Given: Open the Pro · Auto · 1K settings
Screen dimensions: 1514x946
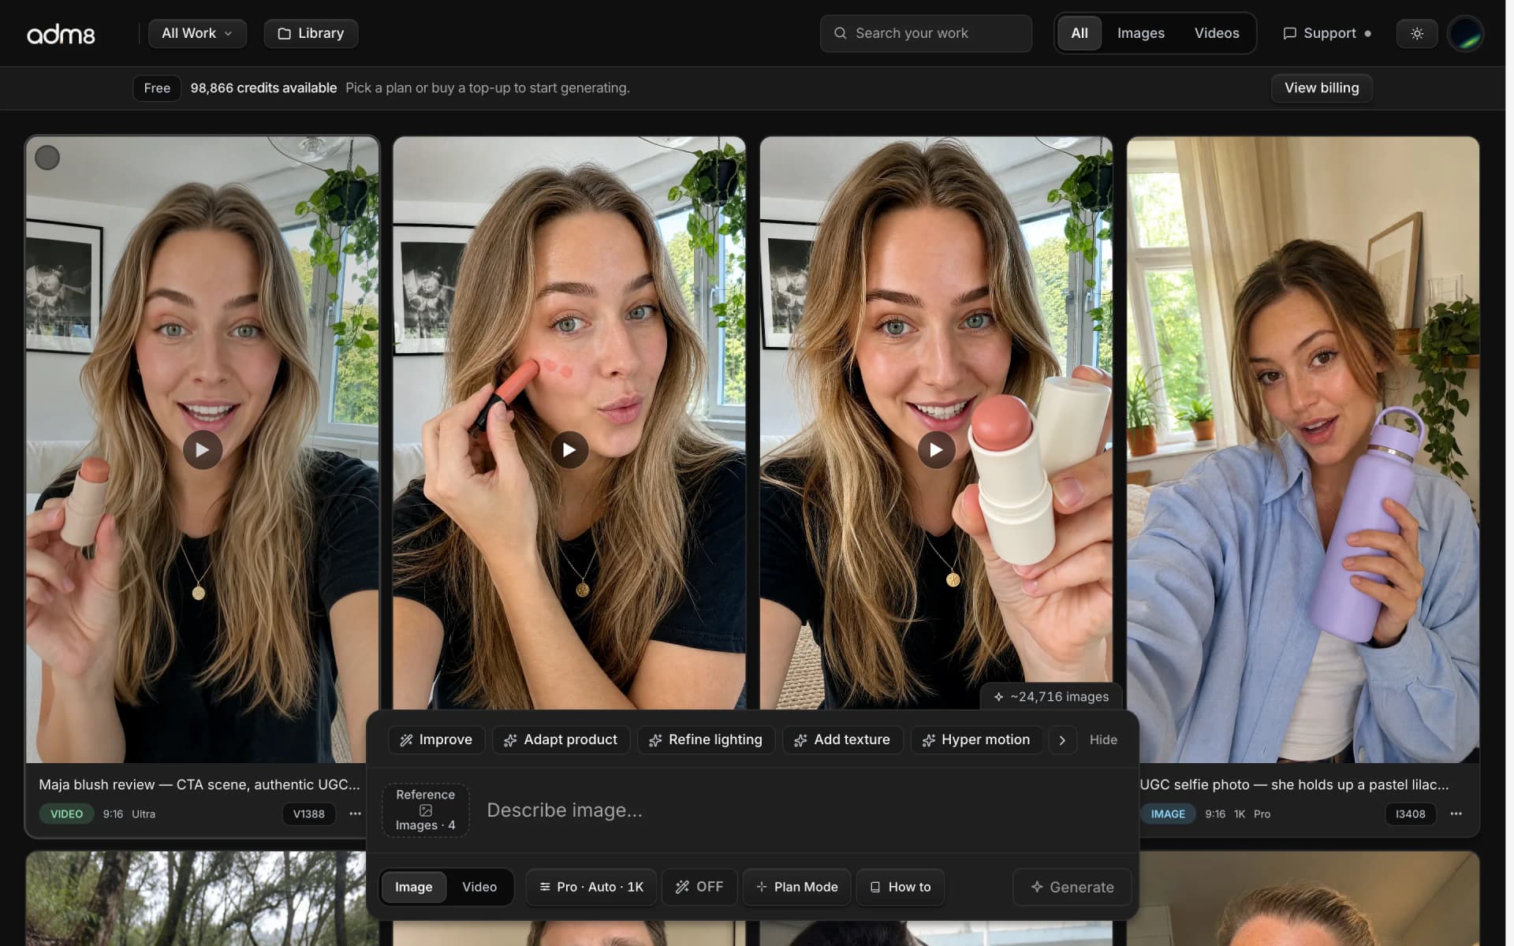Looking at the screenshot, I should [x=591, y=887].
